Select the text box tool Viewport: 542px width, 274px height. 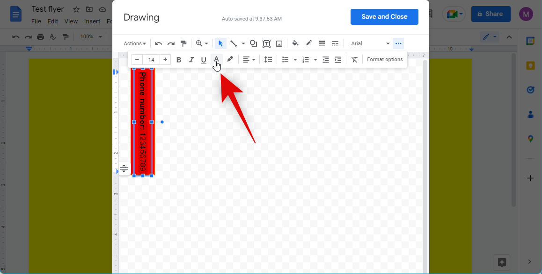266,43
